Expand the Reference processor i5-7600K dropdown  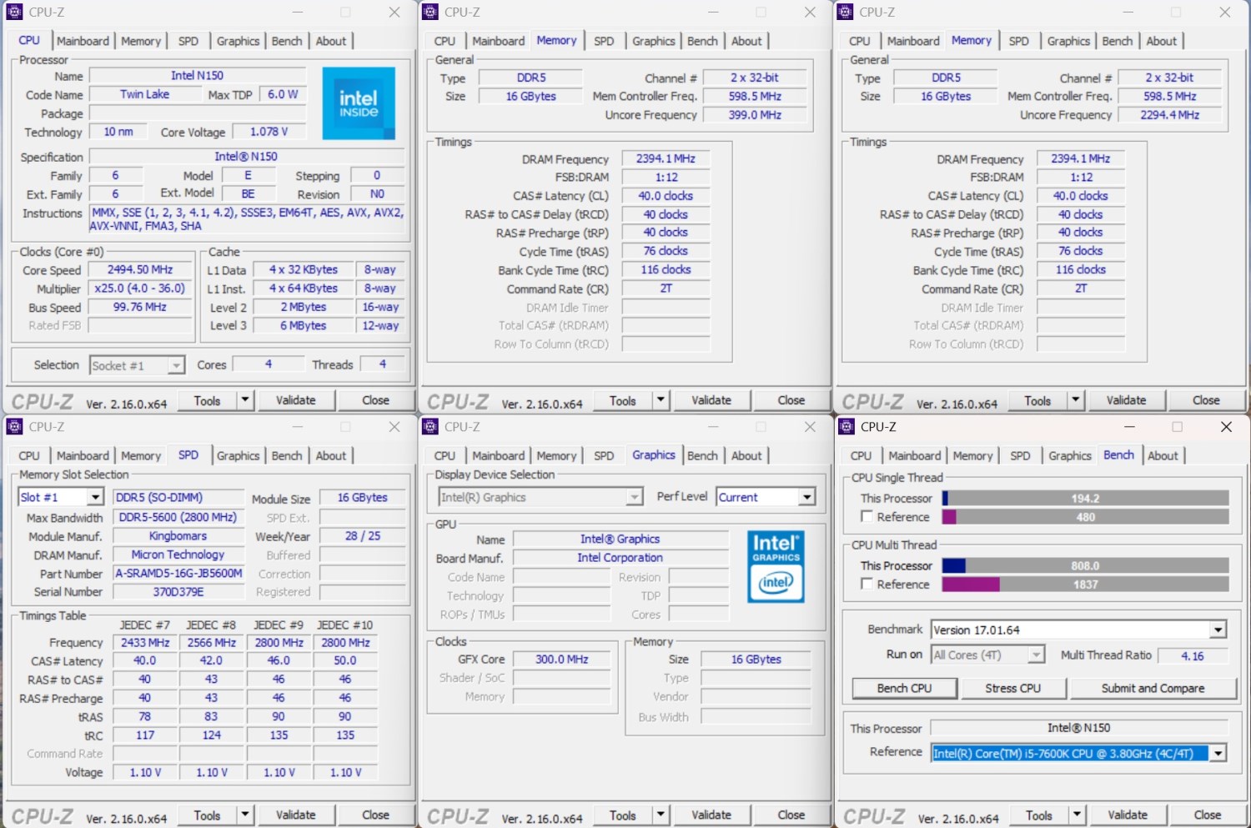pos(1218,754)
